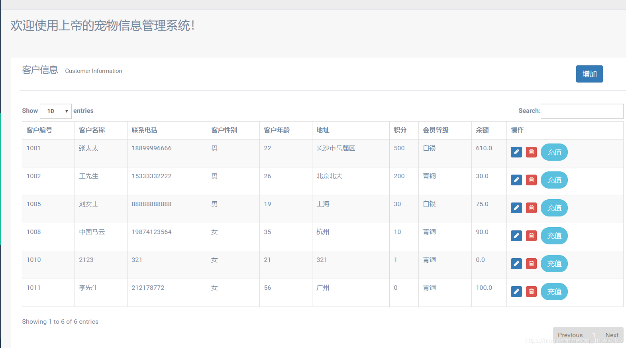Image resolution: width=626 pixels, height=348 pixels.
Task: Click points value 500
Action: 399,148
